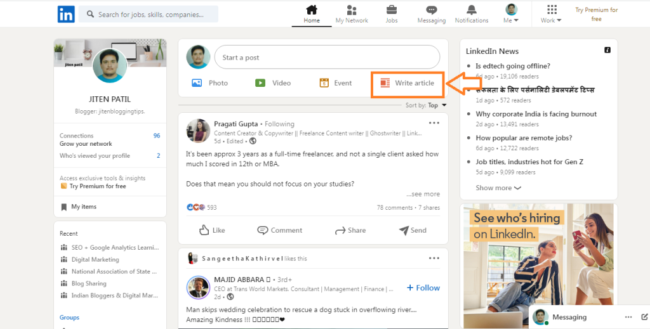Click Majid Abbara's avatar

click(x=198, y=288)
